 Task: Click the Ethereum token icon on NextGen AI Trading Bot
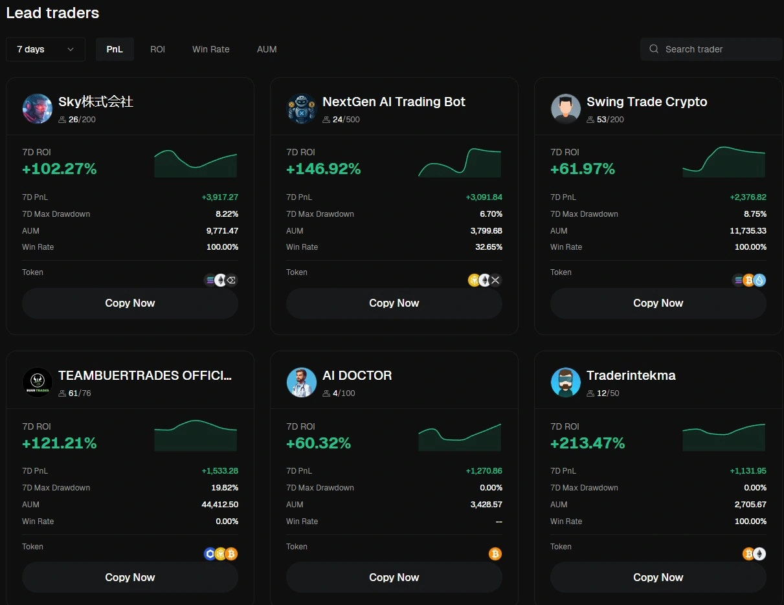tap(484, 280)
